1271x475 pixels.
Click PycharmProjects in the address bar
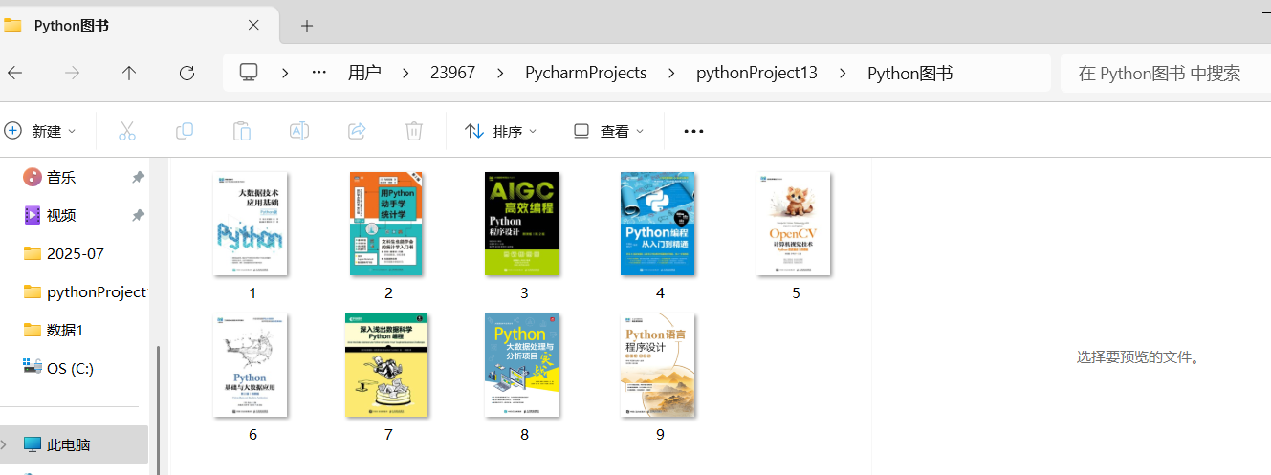pos(585,73)
